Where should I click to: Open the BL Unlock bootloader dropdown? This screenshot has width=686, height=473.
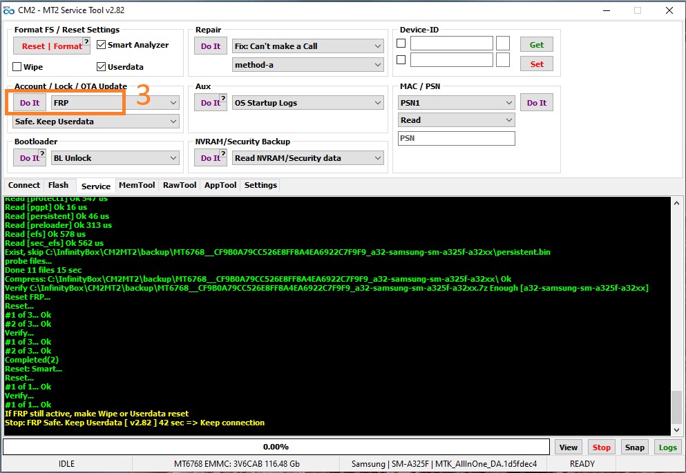click(x=115, y=158)
